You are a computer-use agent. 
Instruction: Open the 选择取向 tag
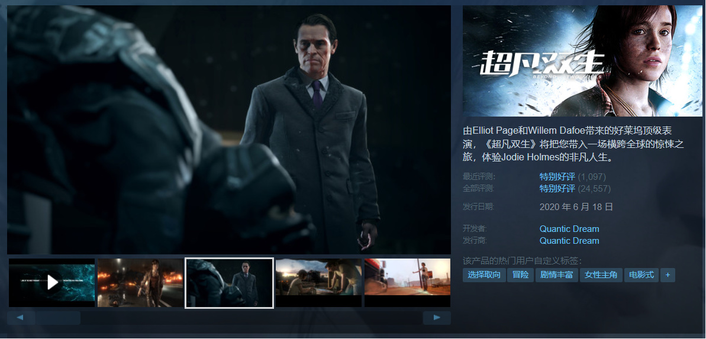pyautogui.click(x=484, y=275)
